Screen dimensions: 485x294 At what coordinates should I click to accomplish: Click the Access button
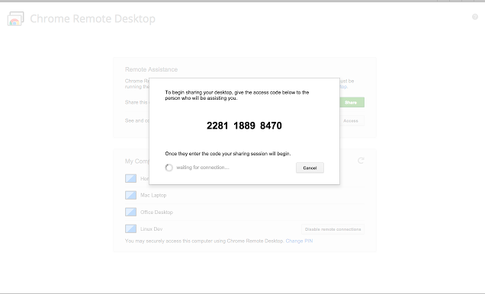pos(352,121)
